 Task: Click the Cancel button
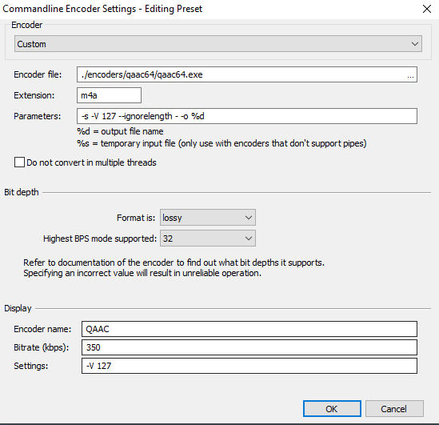click(394, 409)
